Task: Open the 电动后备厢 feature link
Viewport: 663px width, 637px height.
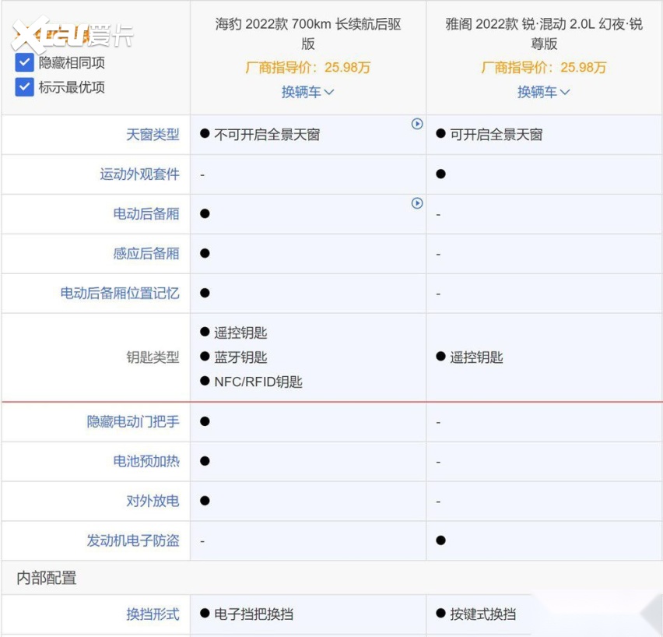Action: click(x=146, y=214)
